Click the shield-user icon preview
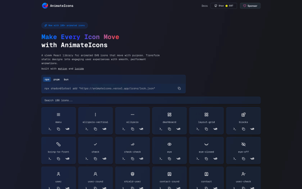The image size is (302, 189). click(x=132, y=174)
